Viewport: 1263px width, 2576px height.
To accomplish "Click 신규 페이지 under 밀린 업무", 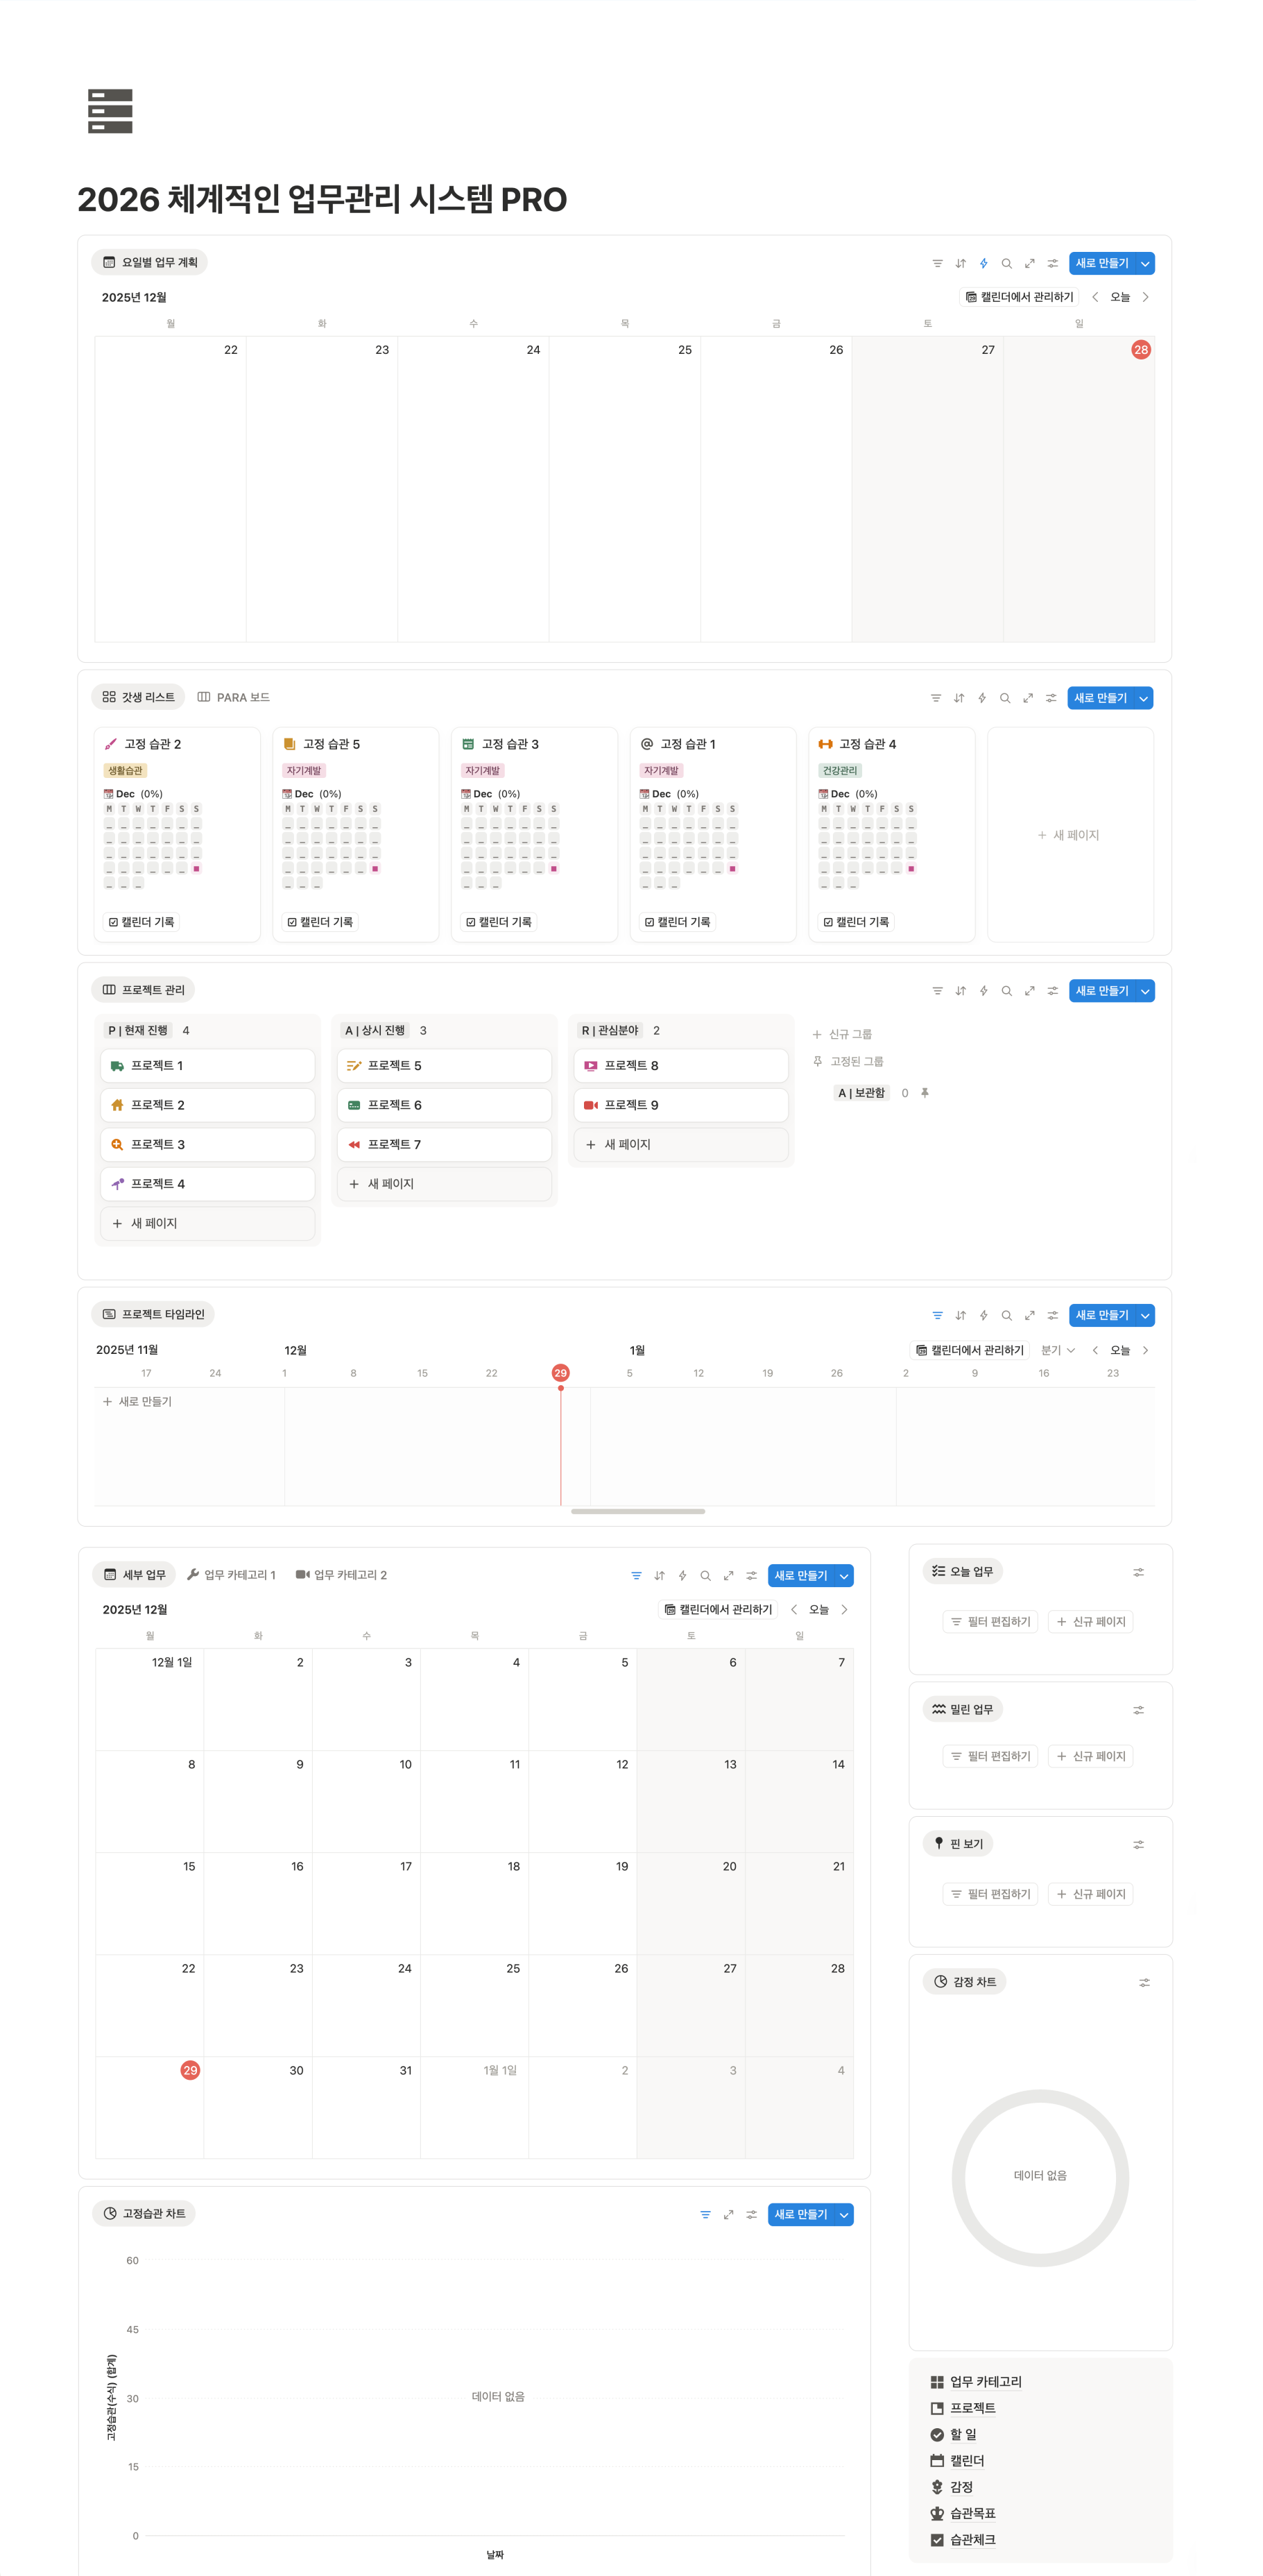I will [1091, 1756].
